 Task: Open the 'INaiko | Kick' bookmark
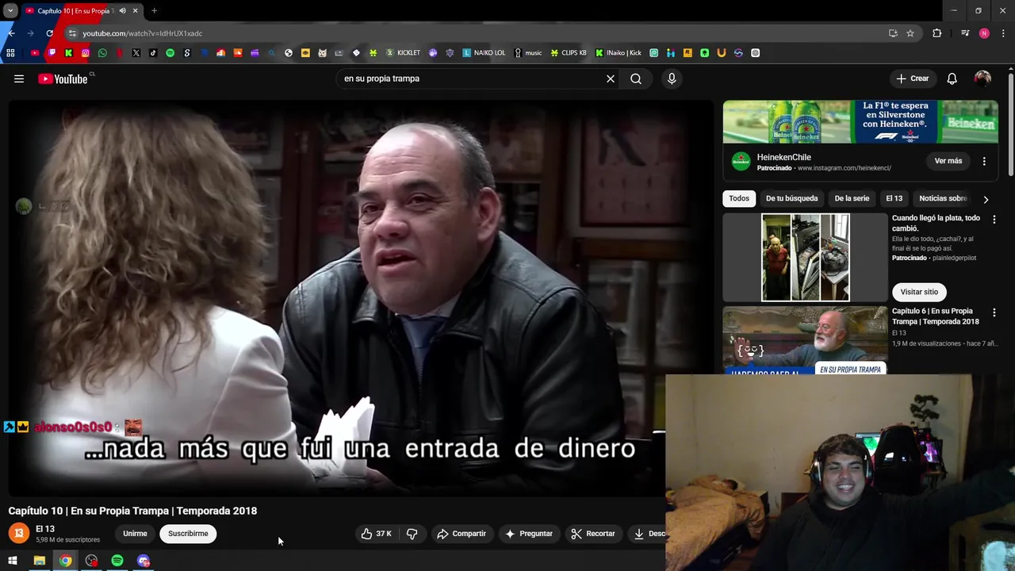[x=619, y=53]
